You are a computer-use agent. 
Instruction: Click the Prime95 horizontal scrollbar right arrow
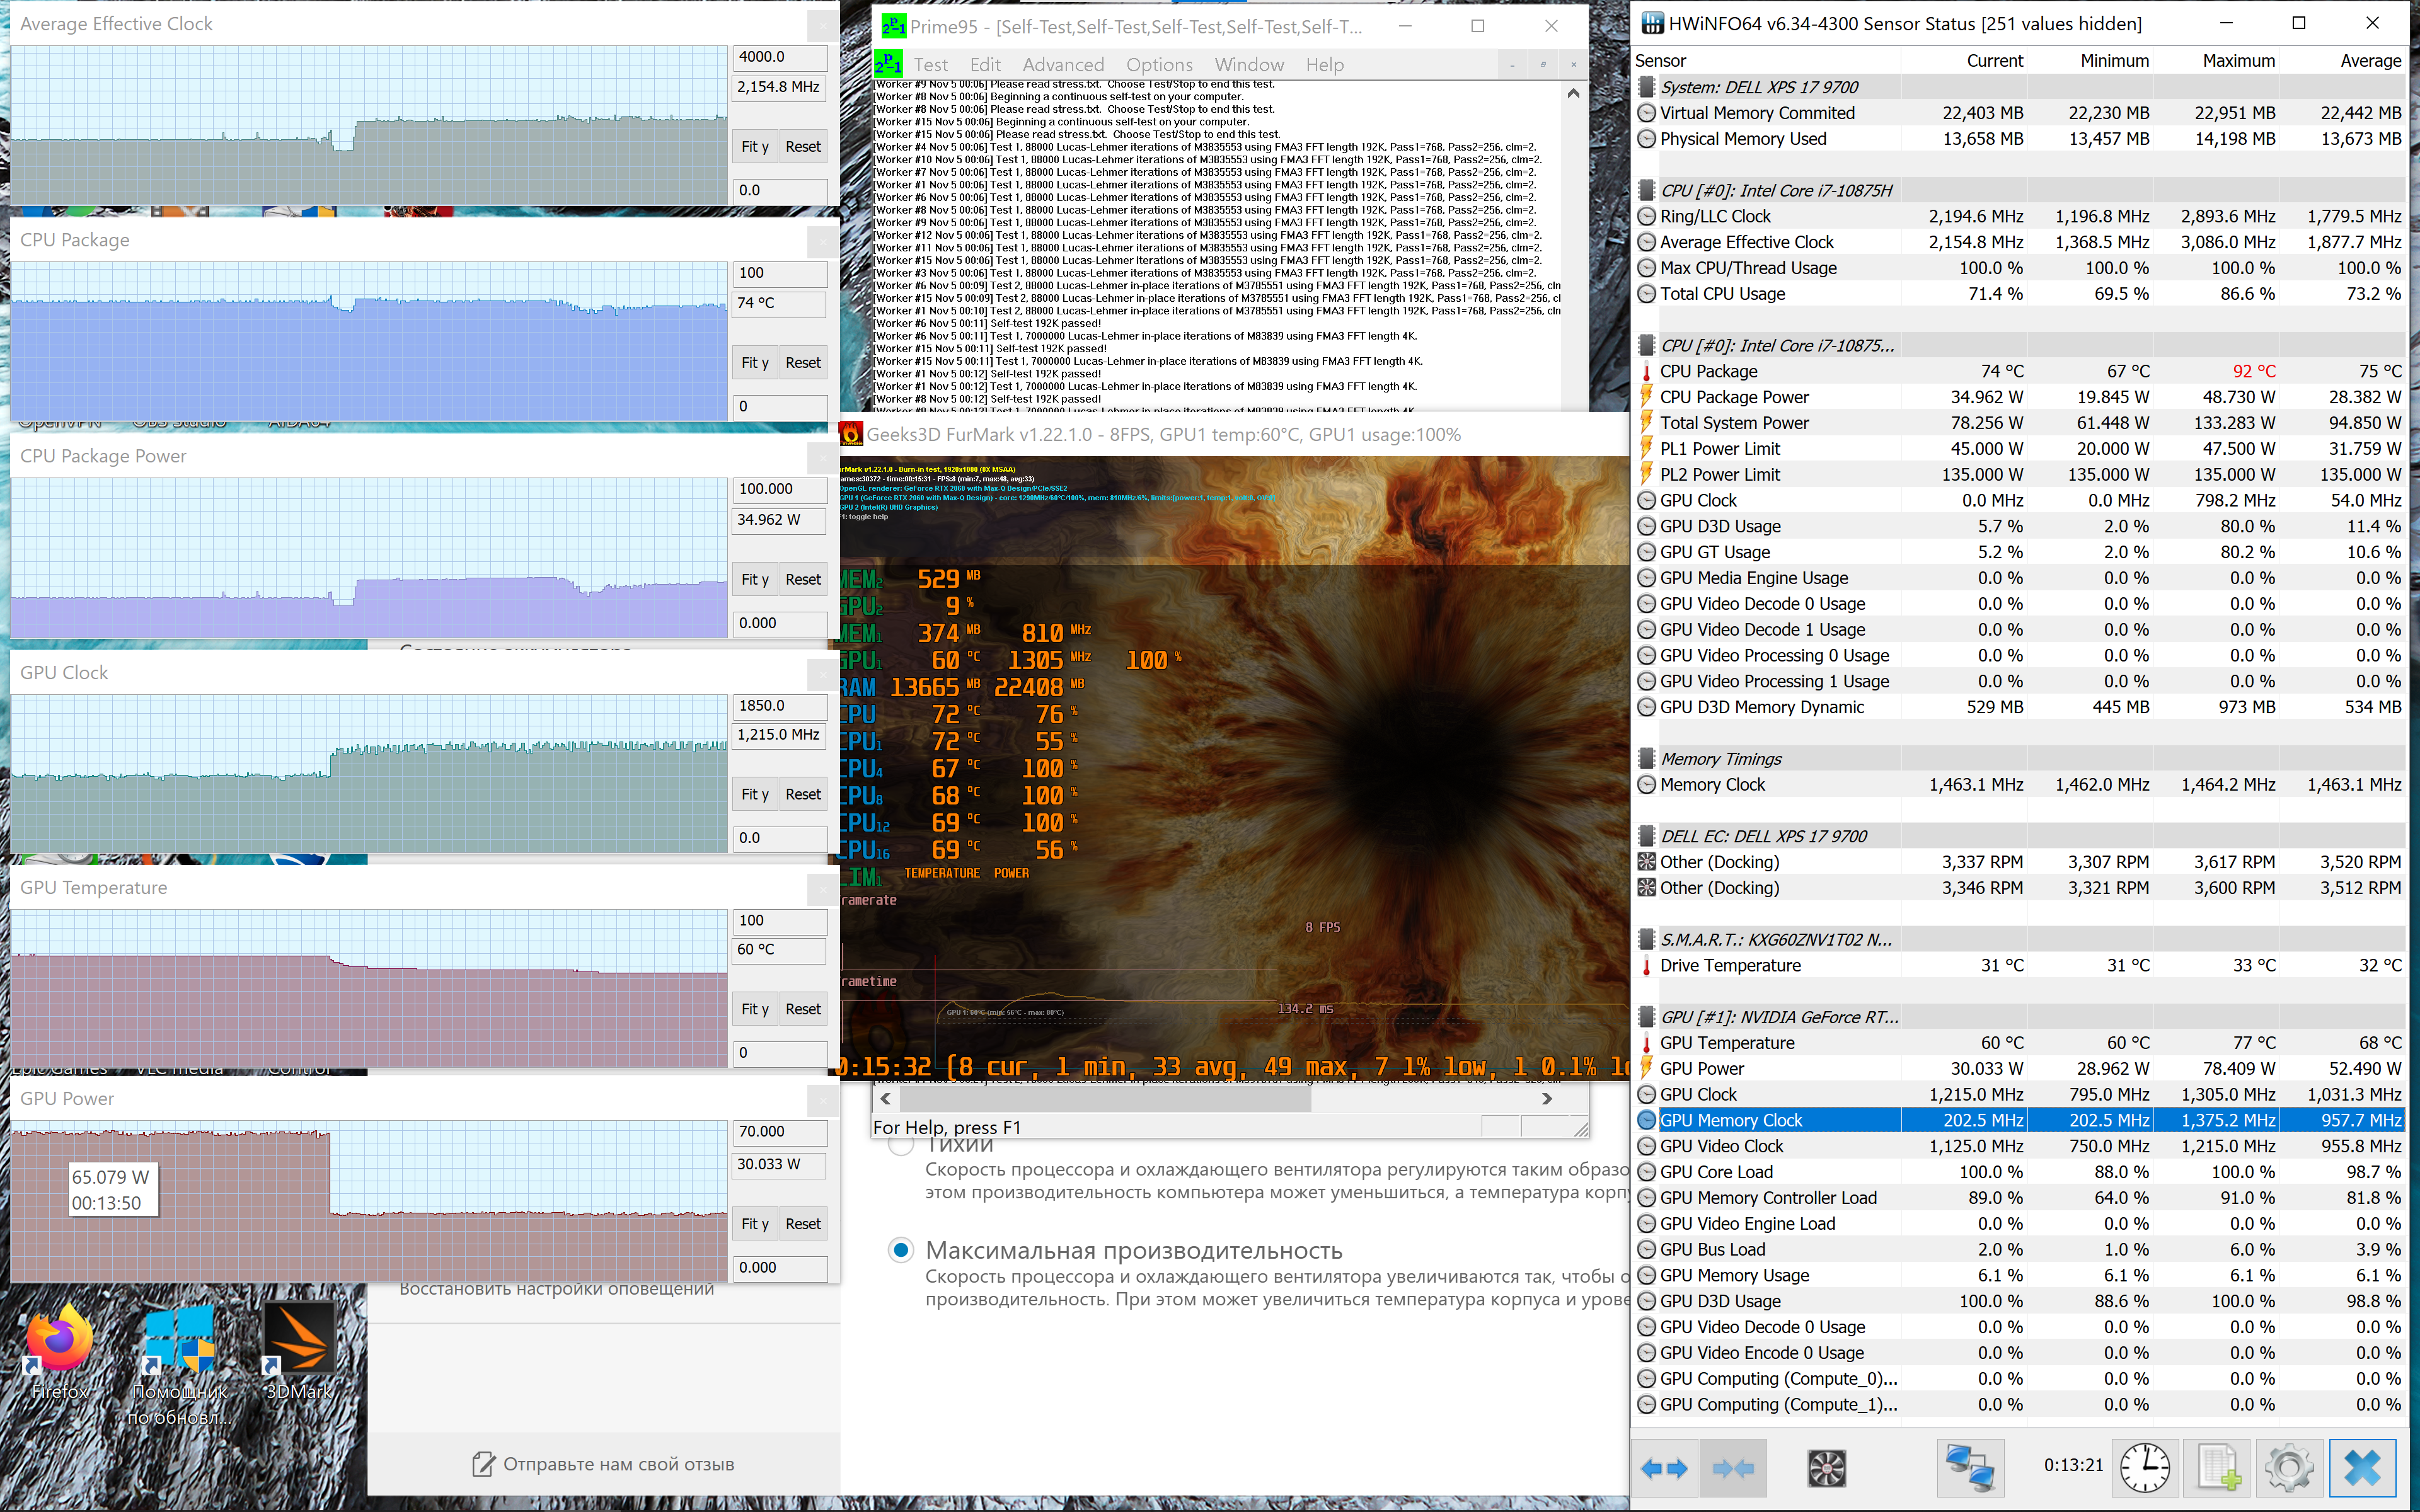click(x=1547, y=1098)
